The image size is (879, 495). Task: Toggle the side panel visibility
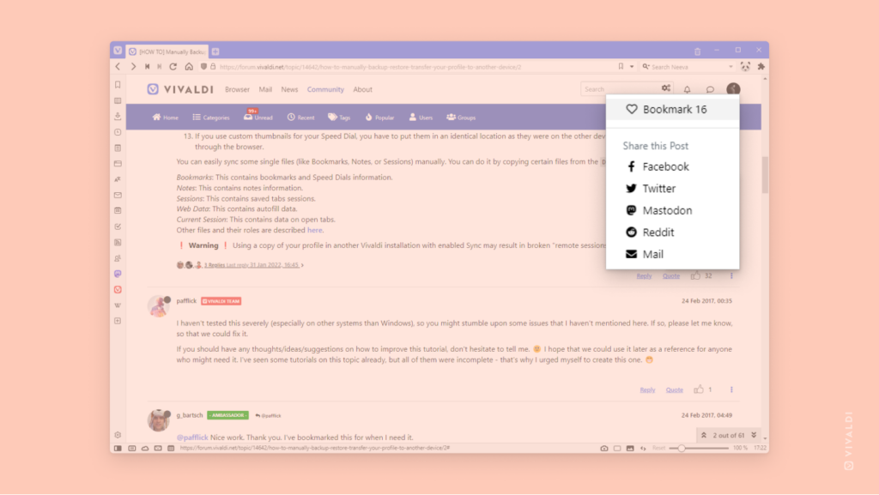[118, 448]
